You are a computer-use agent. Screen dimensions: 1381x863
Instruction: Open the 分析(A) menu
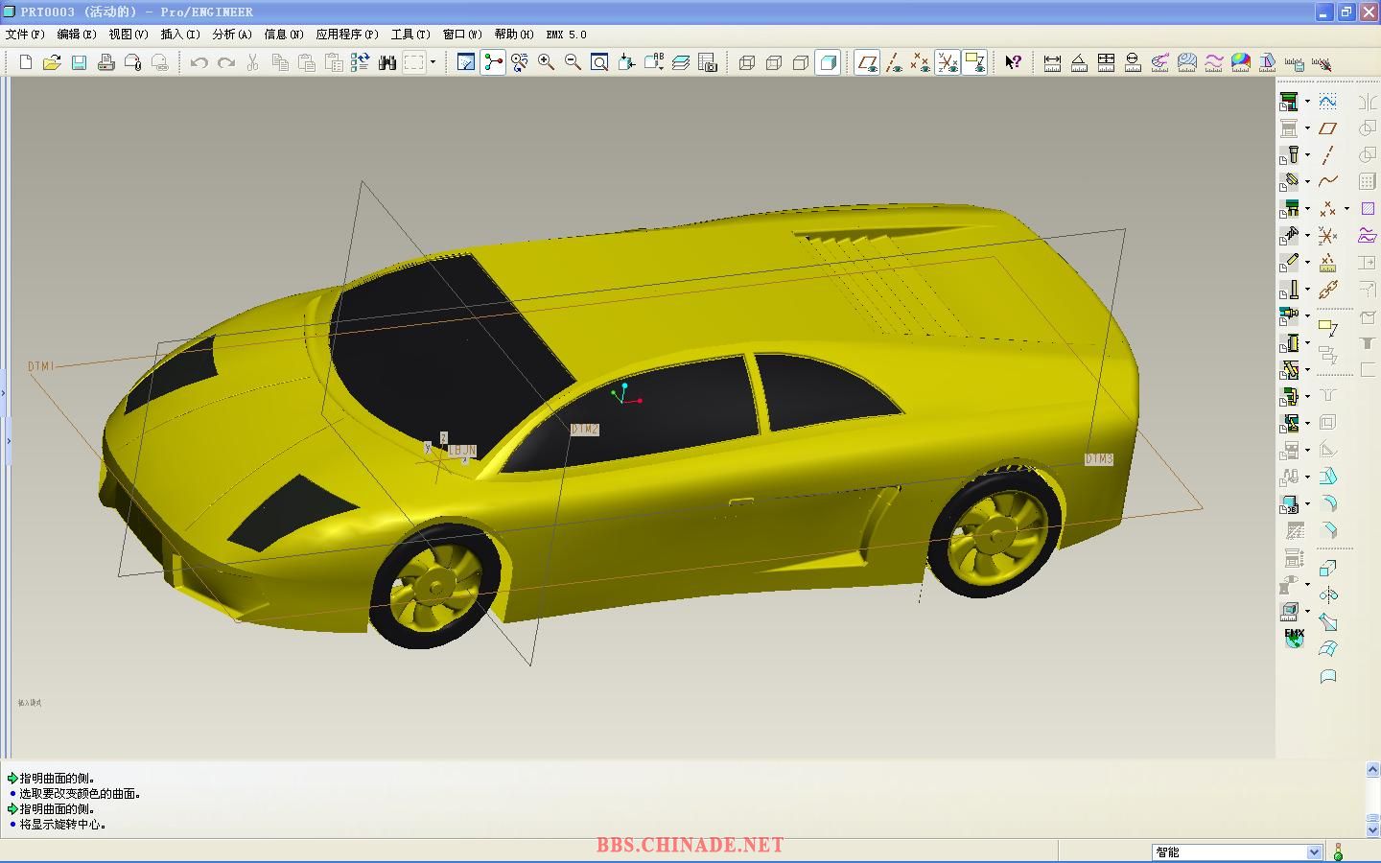[232, 34]
